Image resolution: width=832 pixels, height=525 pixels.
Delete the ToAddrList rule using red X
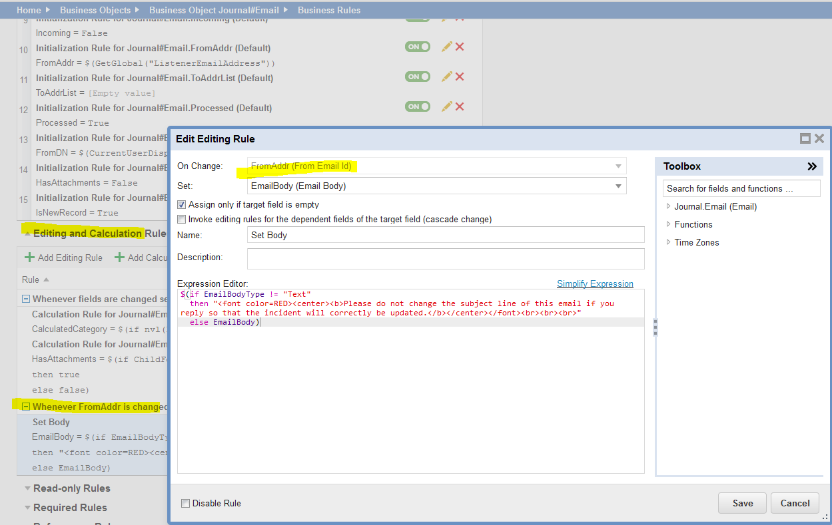point(460,77)
